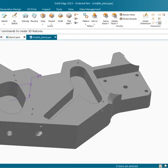The image size is (168, 168).
Task: Click the magnifier icon in status bar
Action: click(x=165, y=166)
